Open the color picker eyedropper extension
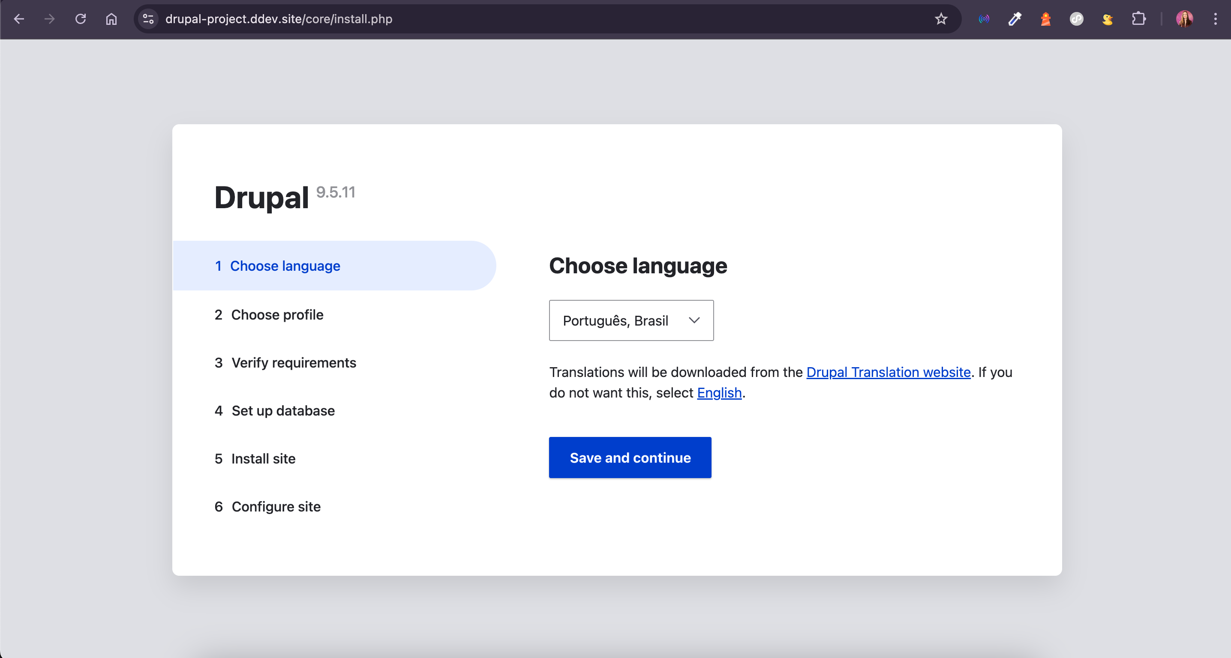Screen dimensions: 1231x658 tap(1015, 19)
